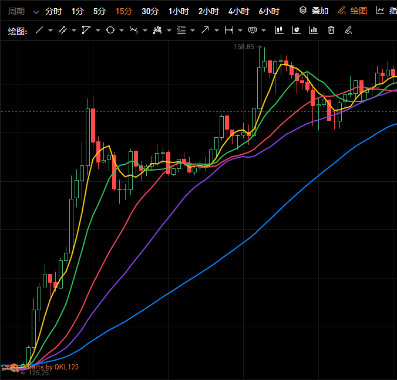Select the parallel channel drawing tool
The image size is (397, 380).
pos(63,30)
